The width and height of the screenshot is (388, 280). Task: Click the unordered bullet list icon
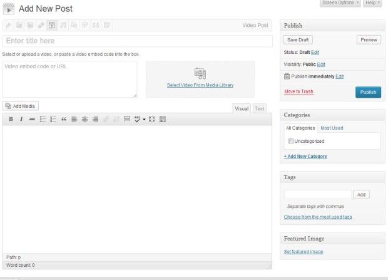[43, 119]
